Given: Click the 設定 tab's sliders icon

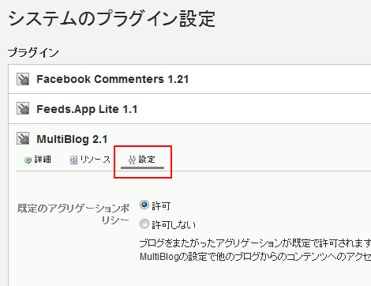Looking at the screenshot, I should coord(132,160).
